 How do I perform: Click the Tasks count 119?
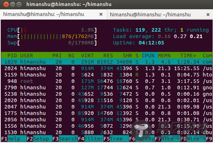coord(140,30)
